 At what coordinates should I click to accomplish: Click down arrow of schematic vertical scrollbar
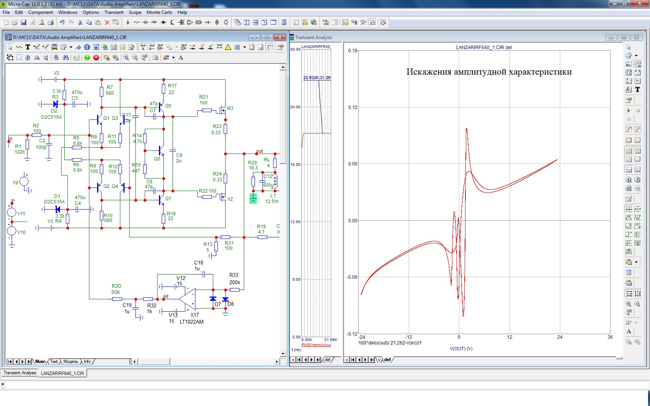click(283, 353)
